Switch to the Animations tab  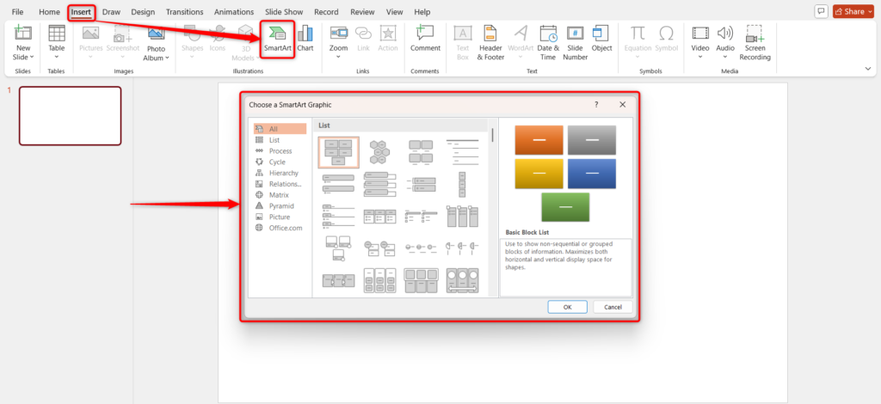pyautogui.click(x=235, y=12)
